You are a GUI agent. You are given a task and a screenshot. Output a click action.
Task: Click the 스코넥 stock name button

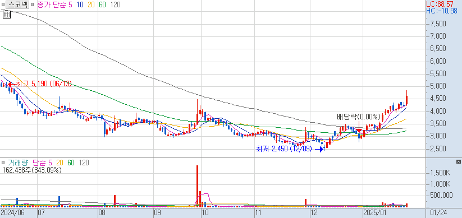17,4
